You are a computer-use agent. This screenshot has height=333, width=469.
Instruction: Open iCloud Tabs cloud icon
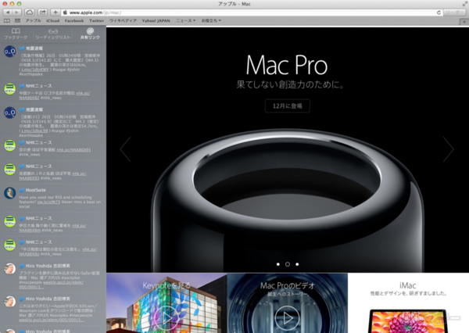[x=30, y=13]
